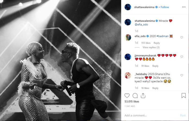
Task: Open shattawalenima's avatar in the post header
Action: coord(128,7)
